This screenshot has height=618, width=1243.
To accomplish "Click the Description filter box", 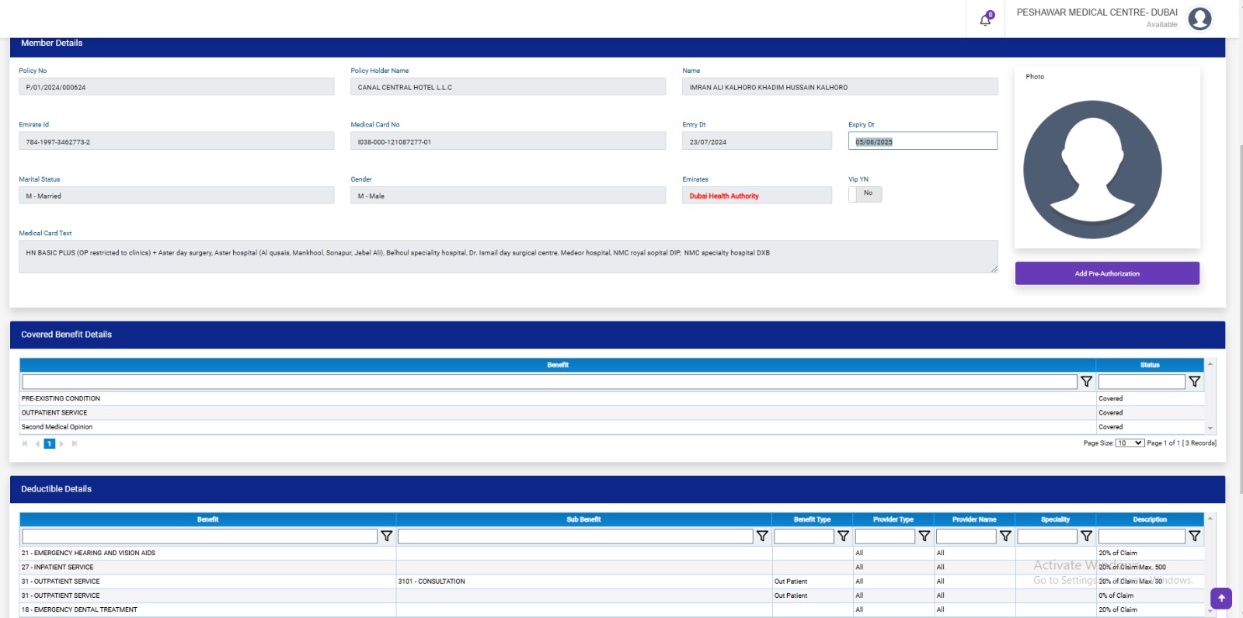I will pos(1141,536).
